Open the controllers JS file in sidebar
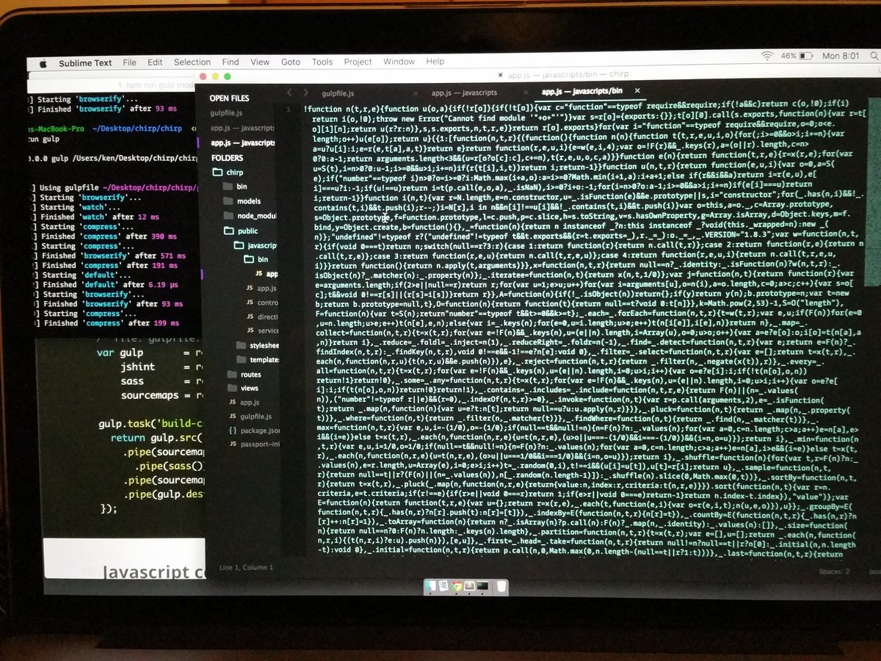881x661 pixels. (262, 302)
